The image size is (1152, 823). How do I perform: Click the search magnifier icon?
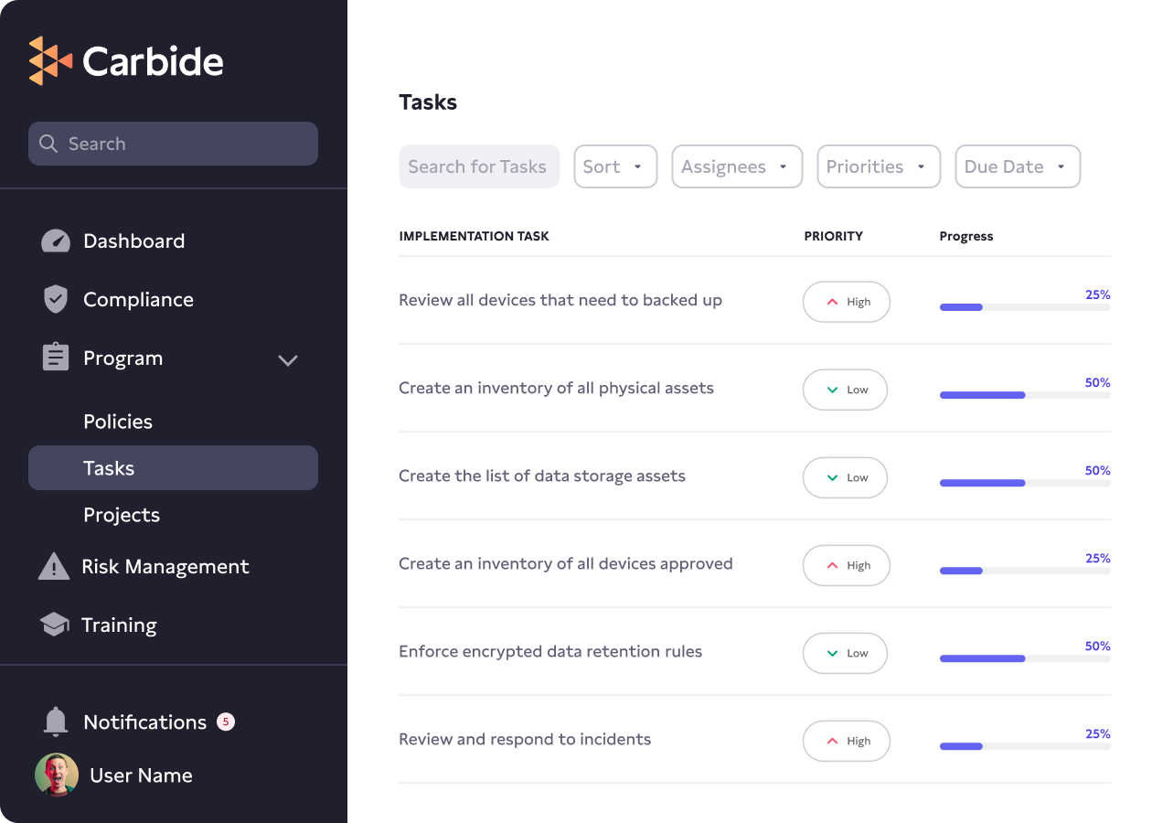49,144
